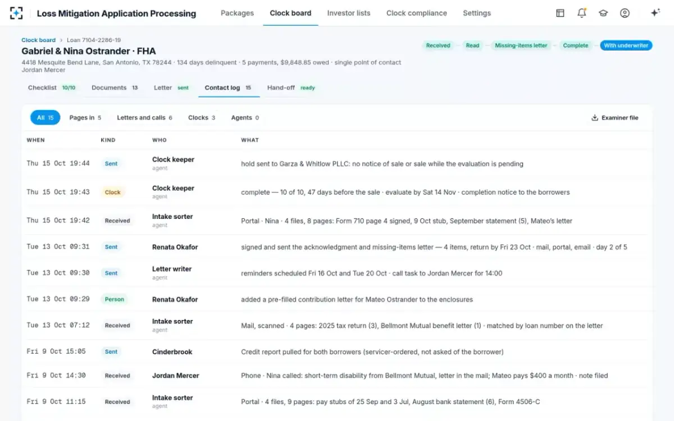The height and width of the screenshot is (421, 674).
Task: Filter by Pages in
Action: point(85,118)
